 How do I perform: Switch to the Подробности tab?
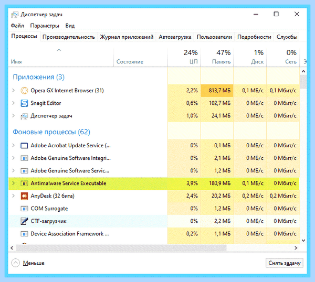(254, 37)
